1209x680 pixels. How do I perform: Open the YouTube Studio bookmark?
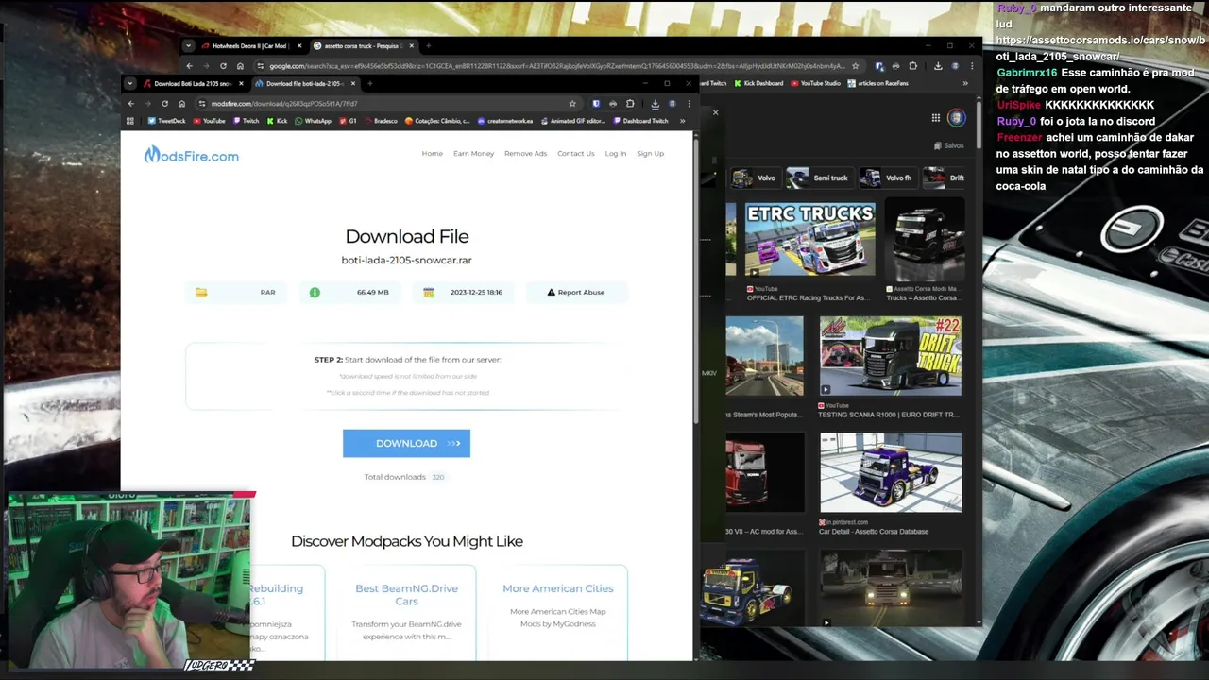(816, 83)
